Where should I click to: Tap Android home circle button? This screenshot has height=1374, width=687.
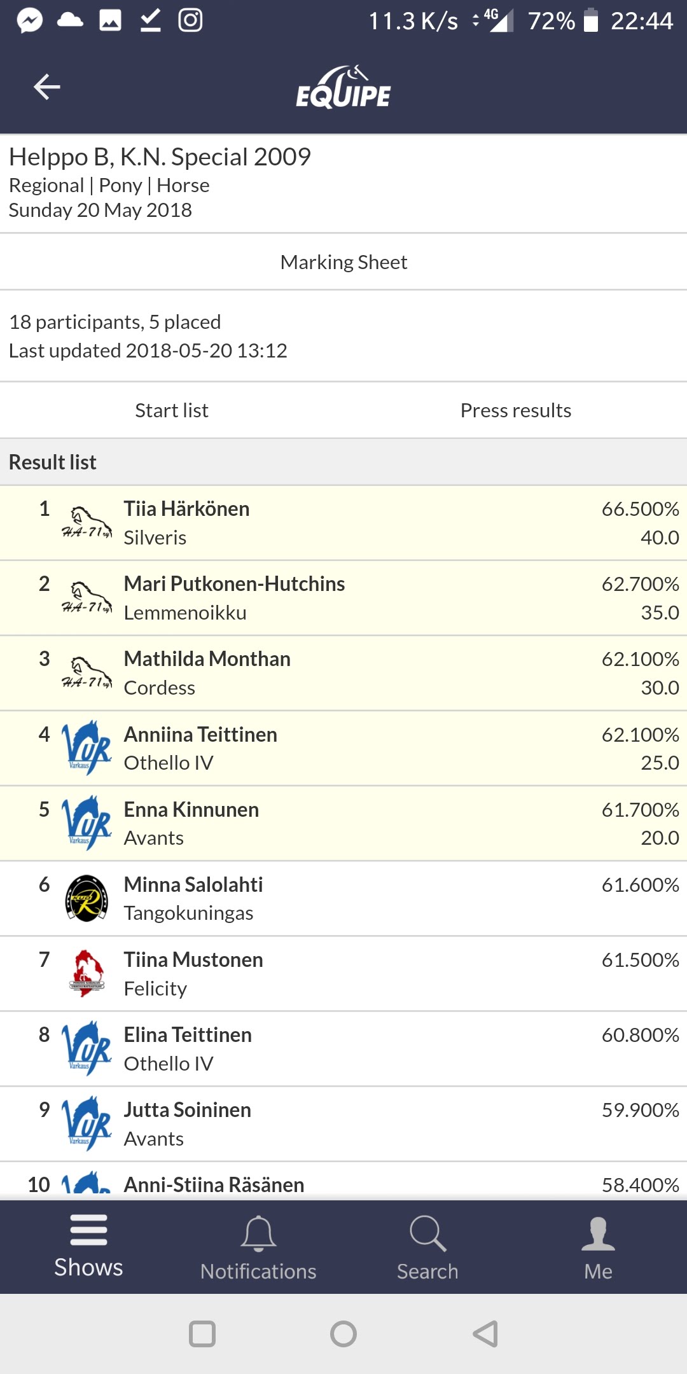(343, 1334)
